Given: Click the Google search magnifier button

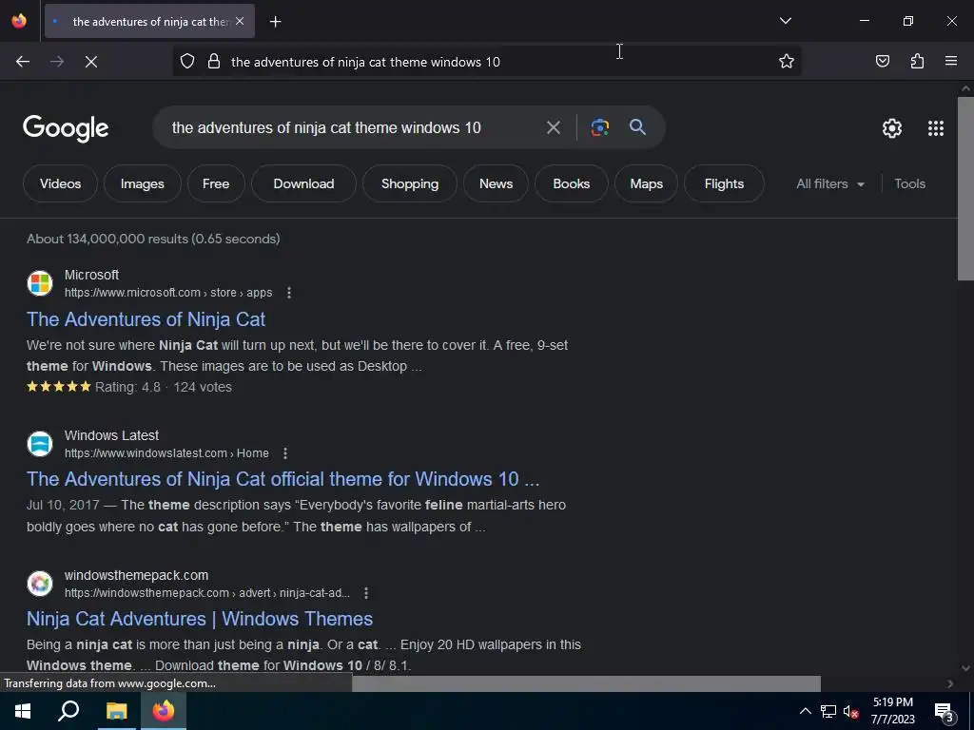Looking at the screenshot, I should [638, 127].
